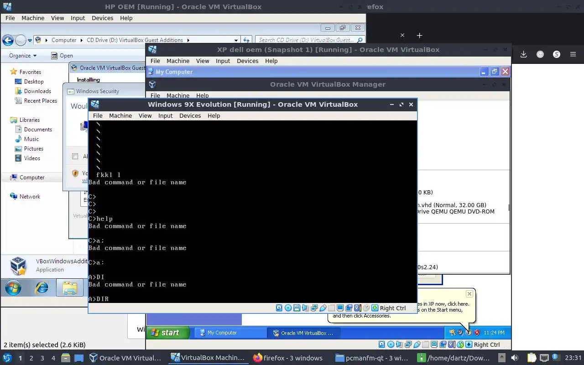Open Help menu in HP OEM window
This screenshot has height=365, width=584.
126,18
